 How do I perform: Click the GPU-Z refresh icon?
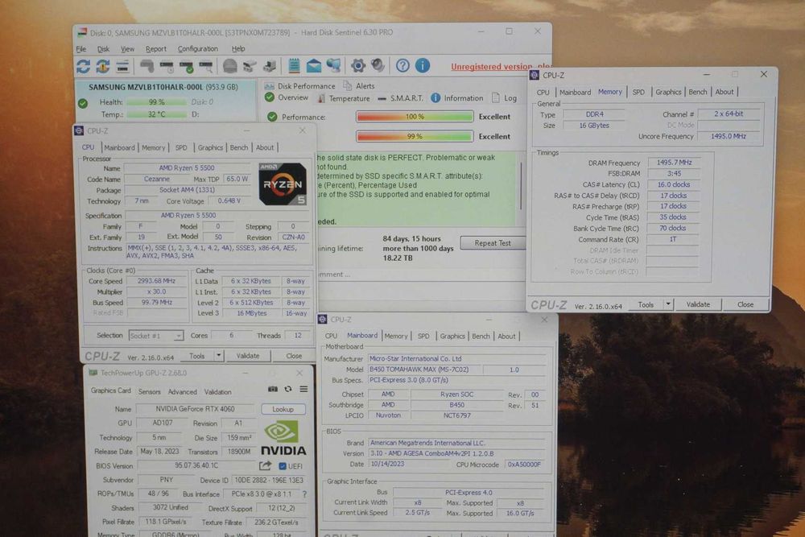click(288, 389)
